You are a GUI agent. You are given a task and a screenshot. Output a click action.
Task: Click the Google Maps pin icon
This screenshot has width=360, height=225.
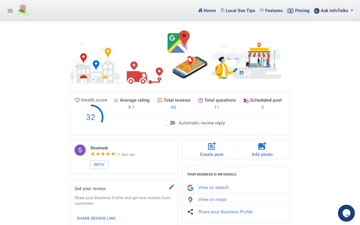pyautogui.click(x=190, y=200)
